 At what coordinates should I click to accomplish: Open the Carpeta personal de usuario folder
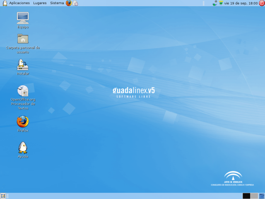point(23,39)
